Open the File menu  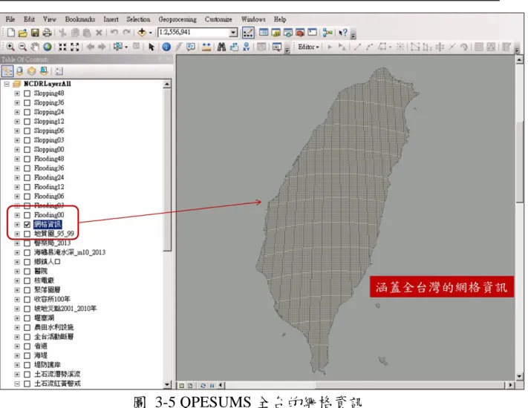(x=10, y=19)
